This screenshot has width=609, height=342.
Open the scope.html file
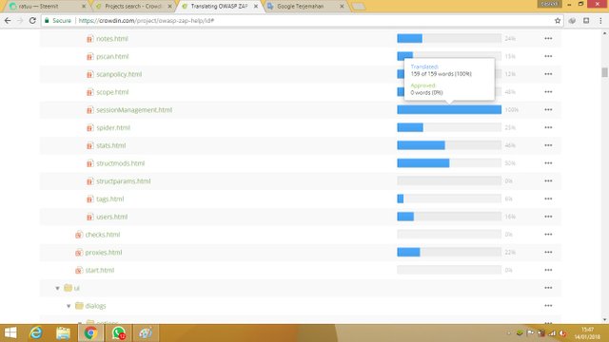[112, 92]
